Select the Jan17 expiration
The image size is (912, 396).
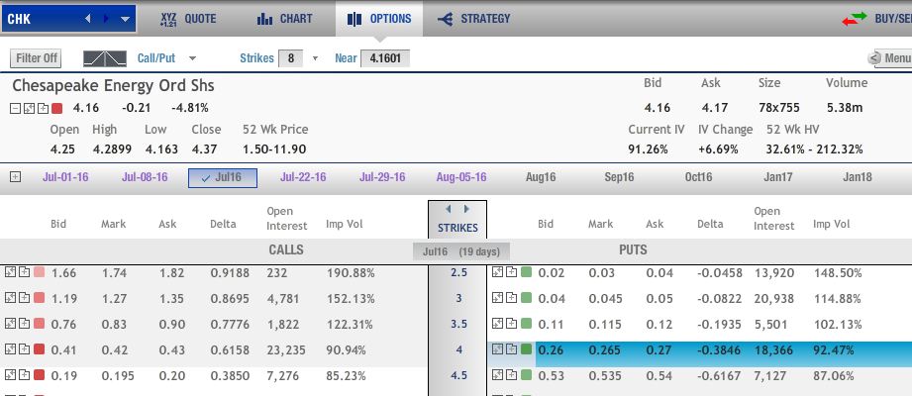coord(777,177)
